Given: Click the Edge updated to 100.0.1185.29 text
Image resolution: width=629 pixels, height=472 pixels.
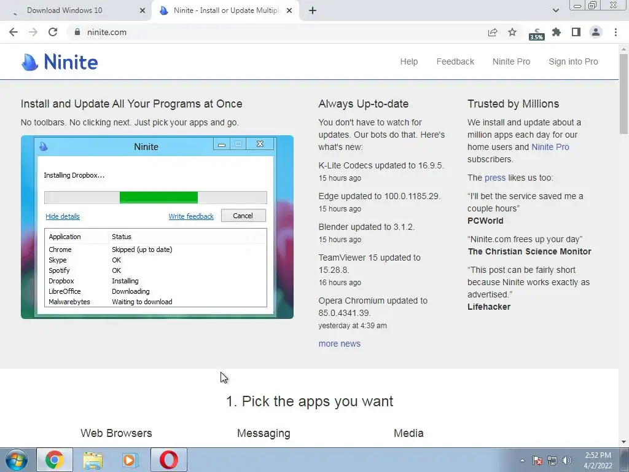Looking at the screenshot, I should point(380,196).
